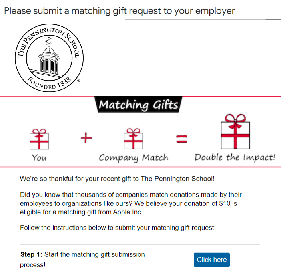
Task: Click the blue "Click here" button
Action: pos(211,260)
